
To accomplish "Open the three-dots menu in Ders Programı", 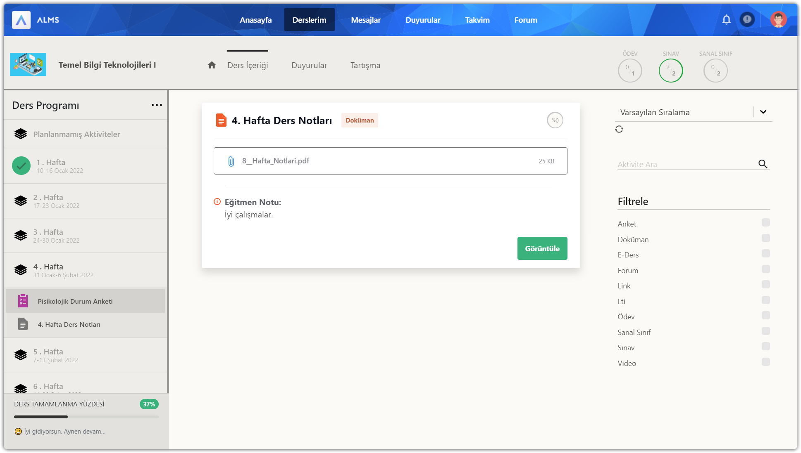I will [157, 105].
